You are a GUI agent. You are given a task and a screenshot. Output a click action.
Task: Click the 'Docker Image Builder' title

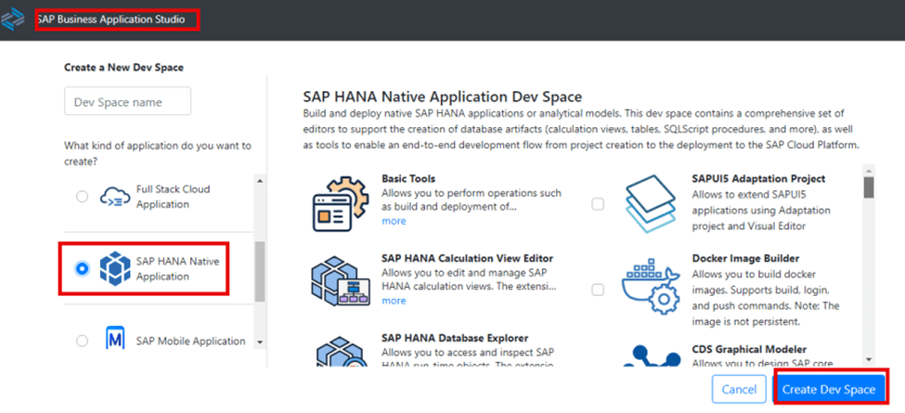[x=745, y=258]
